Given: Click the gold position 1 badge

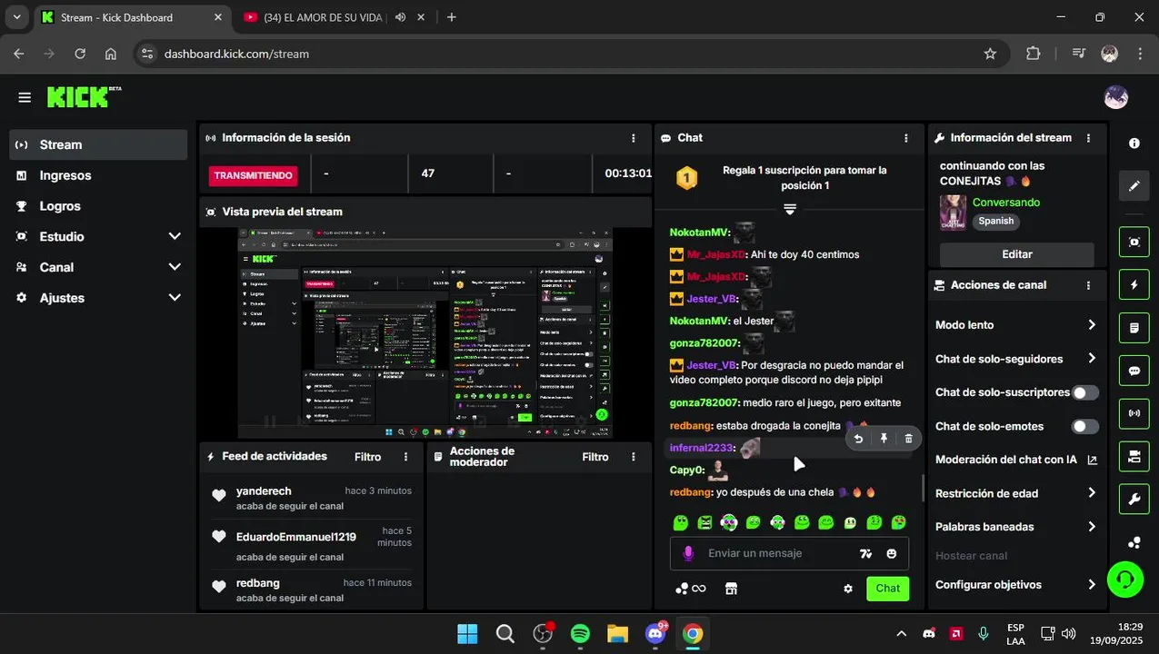Looking at the screenshot, I should (687, 178).
